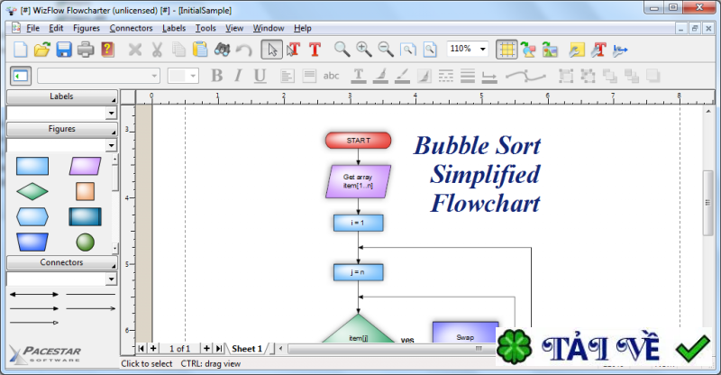Open the Window menu

pyautogui.click(x=269, y=28)
